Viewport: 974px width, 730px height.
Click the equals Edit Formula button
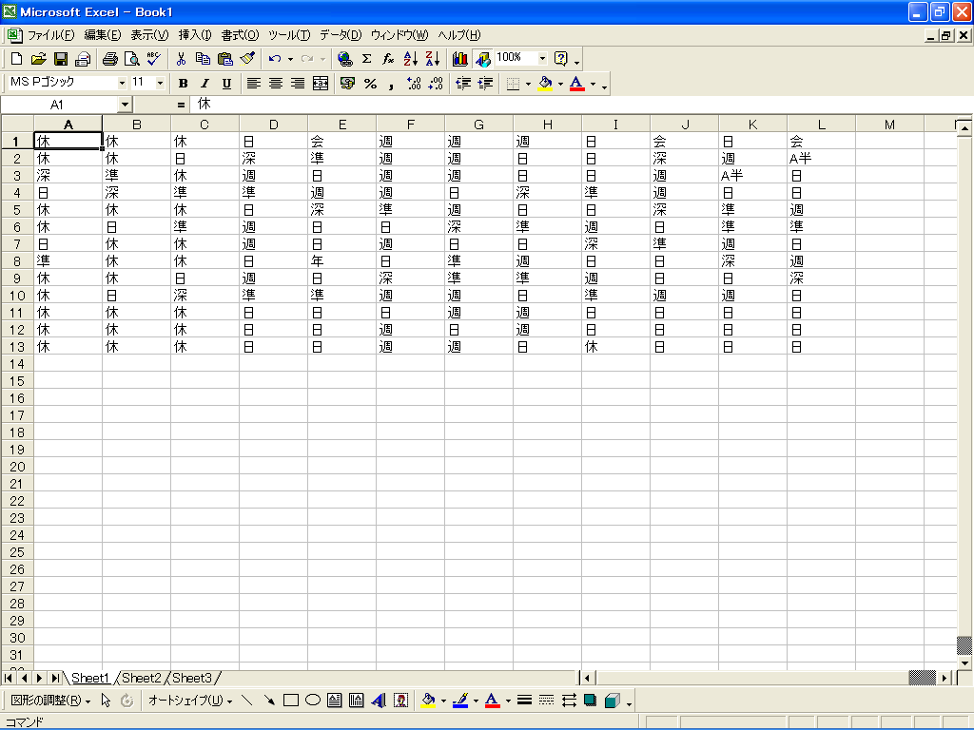[181, 105]
